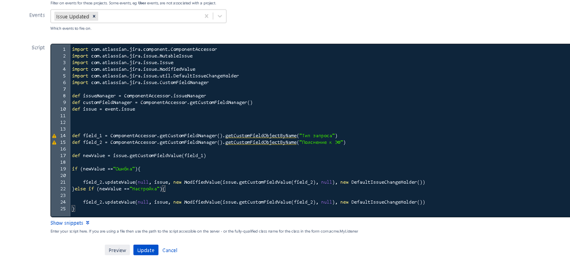Click line number 12 in the gutter
Viewport: 570px width, 263px height.
63,123
